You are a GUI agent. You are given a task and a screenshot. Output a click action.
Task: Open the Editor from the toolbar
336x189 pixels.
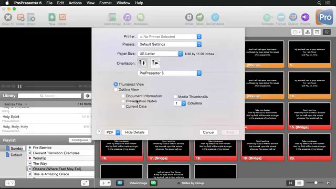pos(62,17)
